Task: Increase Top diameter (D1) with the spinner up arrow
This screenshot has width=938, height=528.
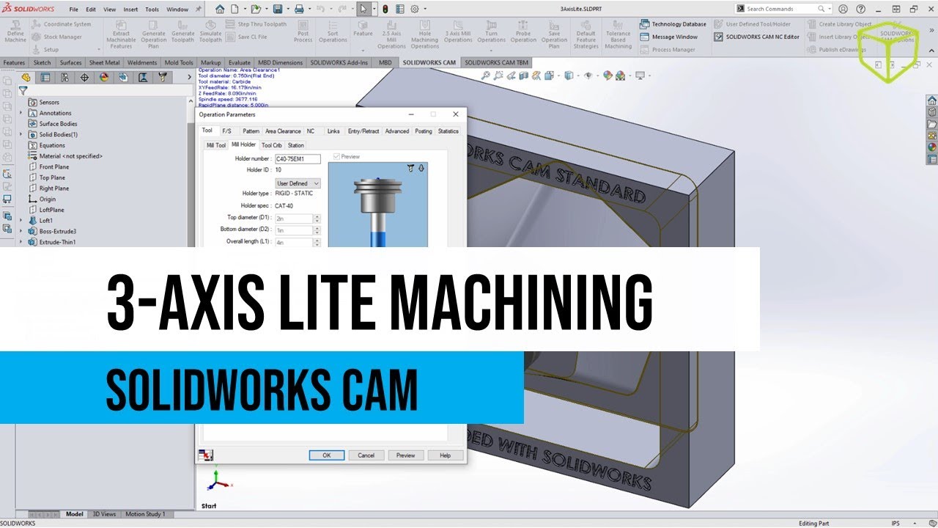Action: pyautogui.click(x=317, y=216)
